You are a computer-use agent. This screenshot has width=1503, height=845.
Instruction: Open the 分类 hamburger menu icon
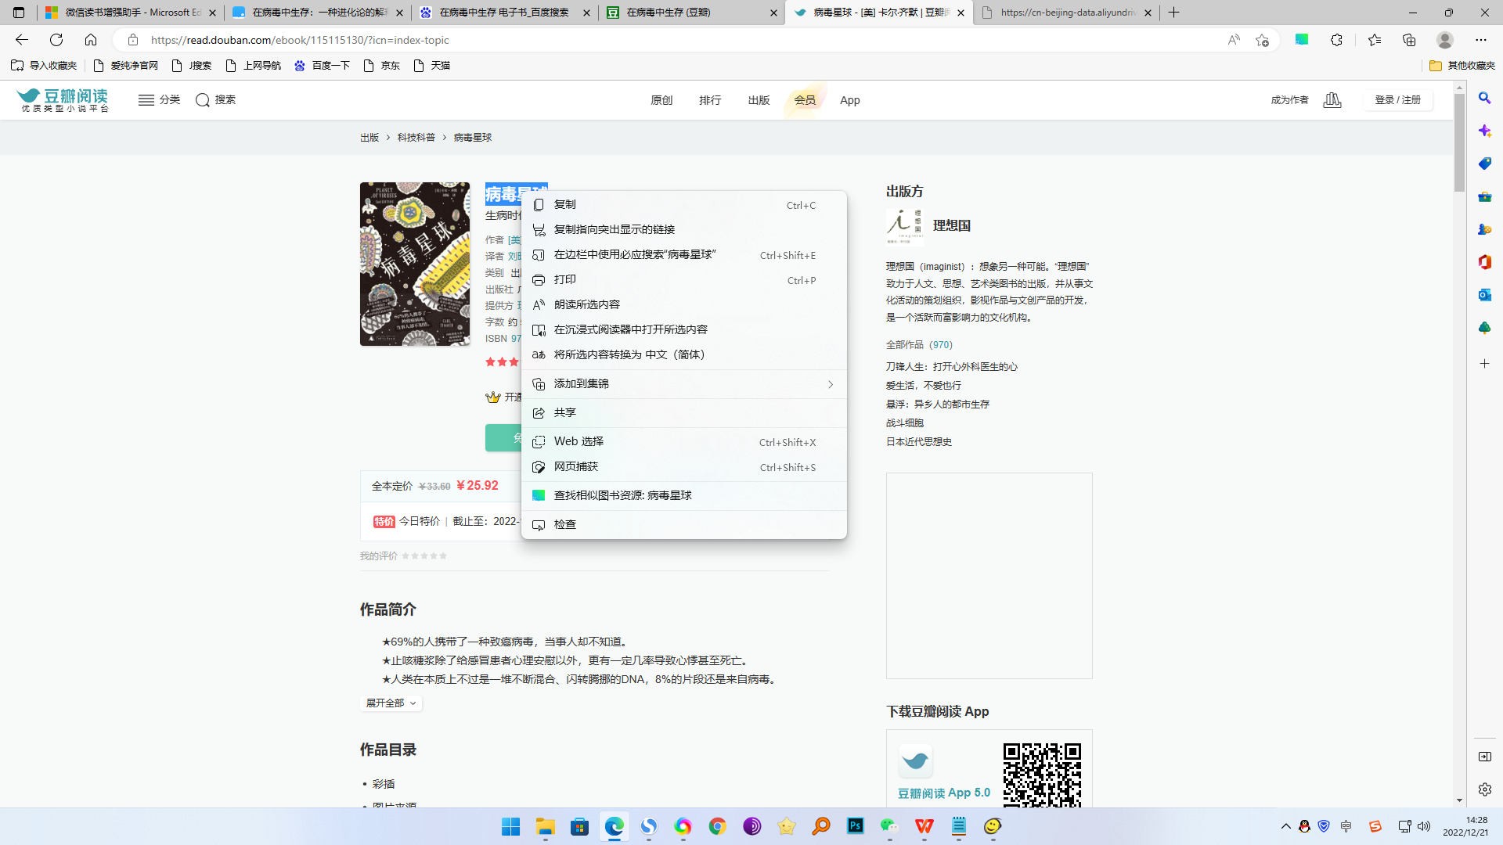point(146,99)
